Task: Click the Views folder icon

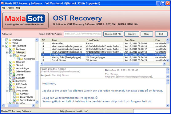Action: coord(10,43)
